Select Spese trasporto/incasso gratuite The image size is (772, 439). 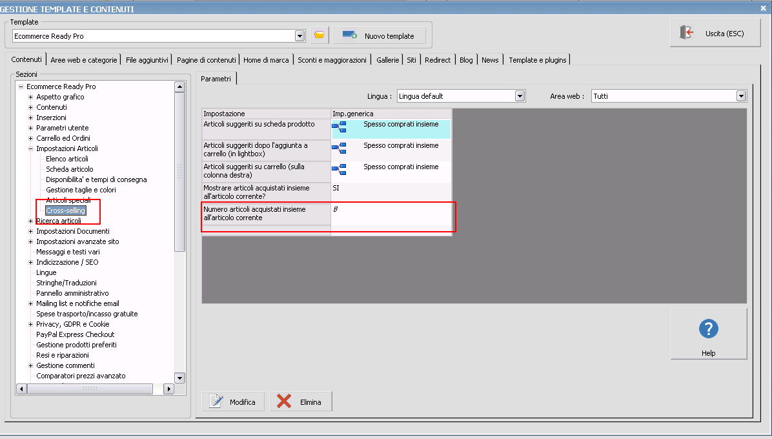(86, 314)
